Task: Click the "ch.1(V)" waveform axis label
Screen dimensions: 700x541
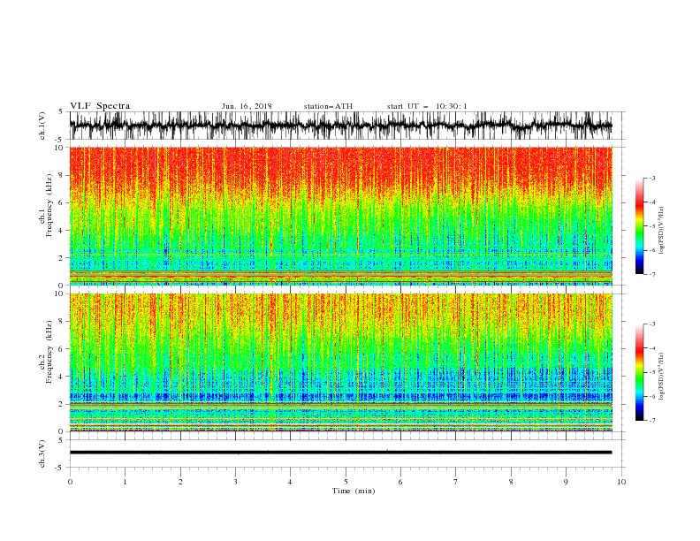Action: click(x=42, y=126)
